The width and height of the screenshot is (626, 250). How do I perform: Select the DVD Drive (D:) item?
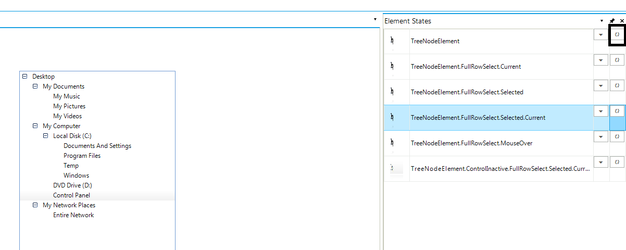pyautogui.click(x=72, y=185)
